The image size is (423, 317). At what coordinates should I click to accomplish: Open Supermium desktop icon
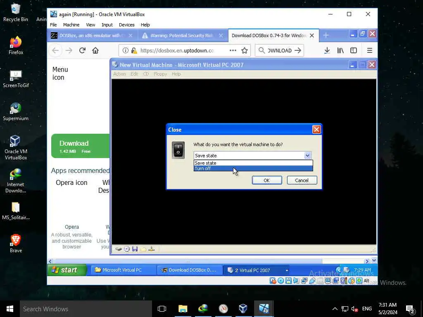pyautogui.click(x=16, y=111)
